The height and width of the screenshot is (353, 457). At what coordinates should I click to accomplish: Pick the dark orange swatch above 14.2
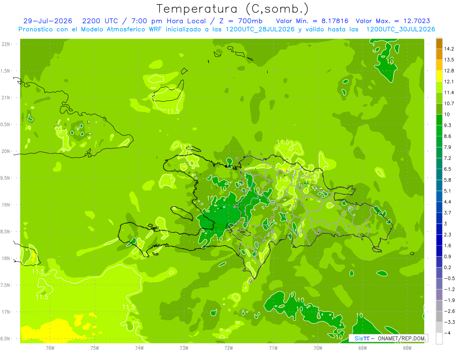[439, 44]
